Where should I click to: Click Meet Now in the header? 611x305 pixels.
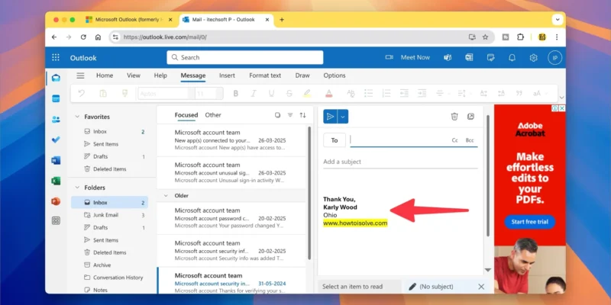pos(408,58)
